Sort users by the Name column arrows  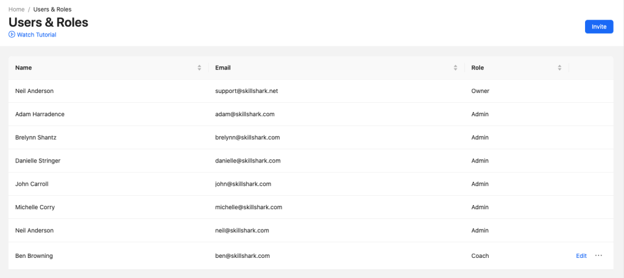199,68
